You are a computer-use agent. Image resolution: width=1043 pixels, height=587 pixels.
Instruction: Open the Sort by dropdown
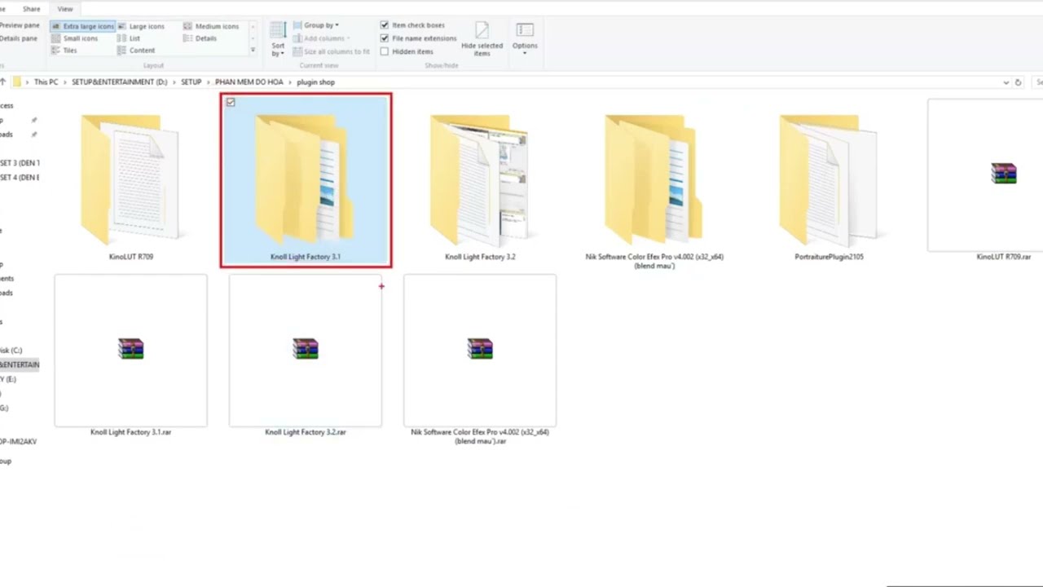(278, 39)
